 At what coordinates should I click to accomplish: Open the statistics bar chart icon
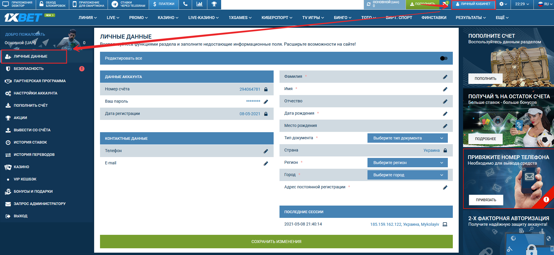point(199,4)
